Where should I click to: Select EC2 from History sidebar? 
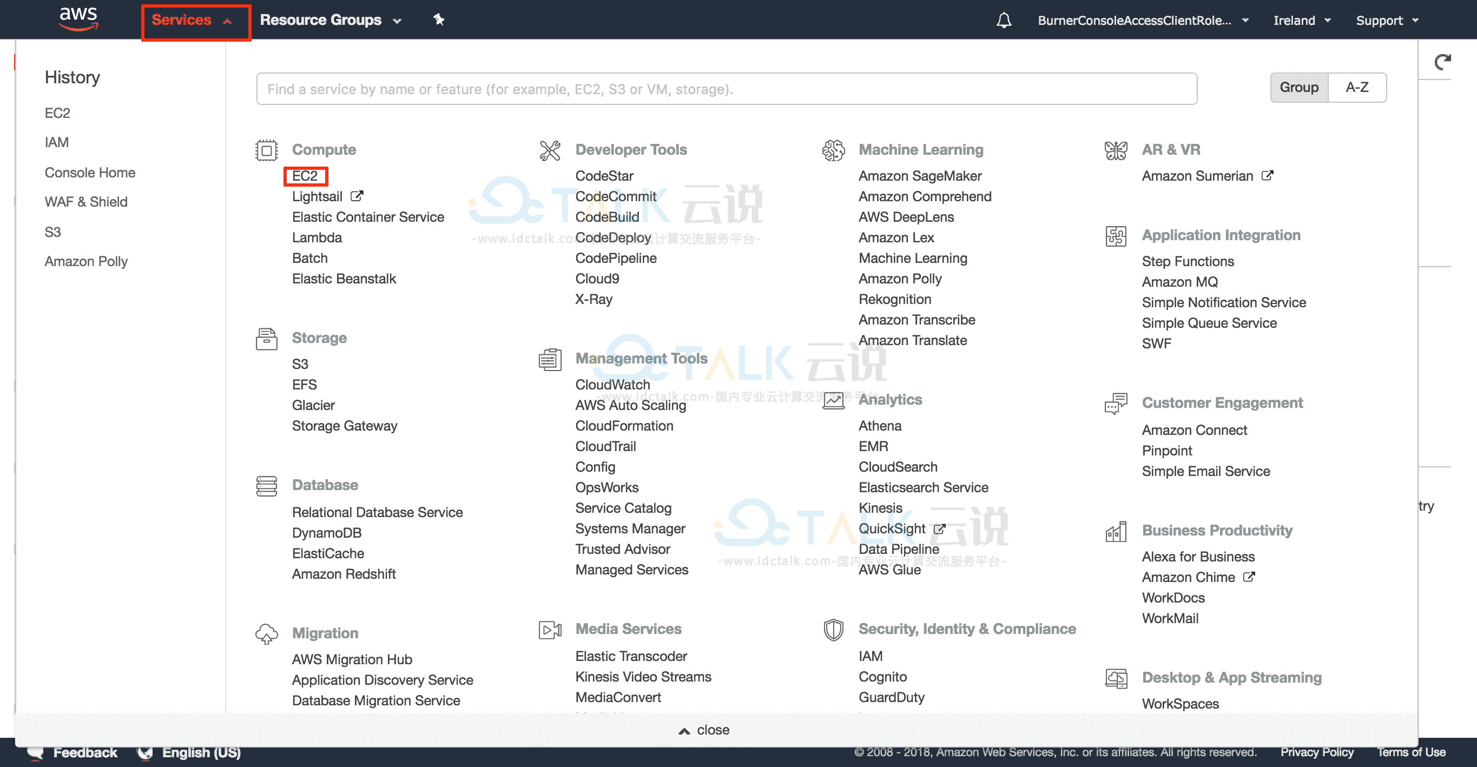click(57, 113)
